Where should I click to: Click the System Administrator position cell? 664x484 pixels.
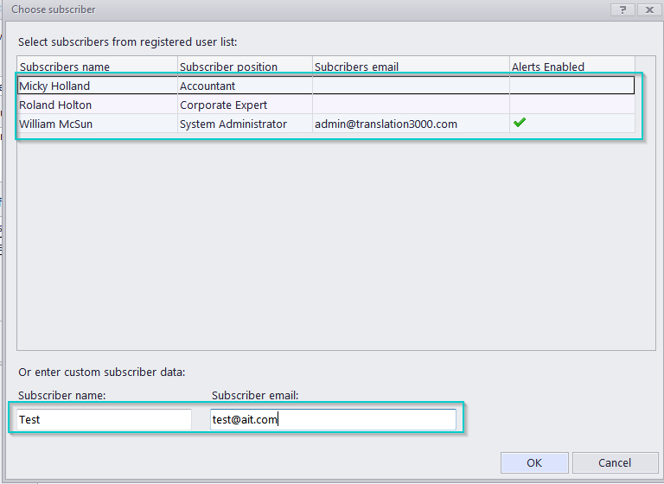[x=233, y=124]
